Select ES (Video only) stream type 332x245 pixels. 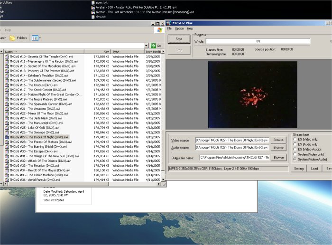295,139
